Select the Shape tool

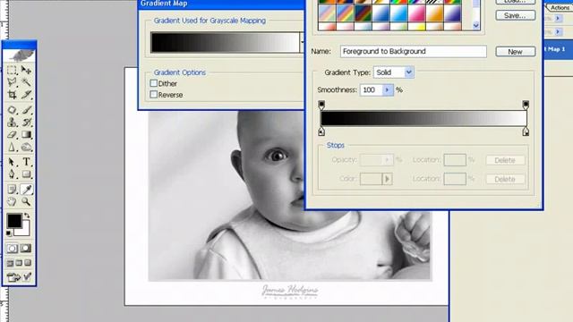[x=26, y=174]
